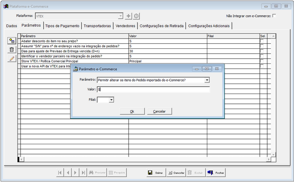Check Sel. box for Dias para ajuste row

(x=262, y=51)
